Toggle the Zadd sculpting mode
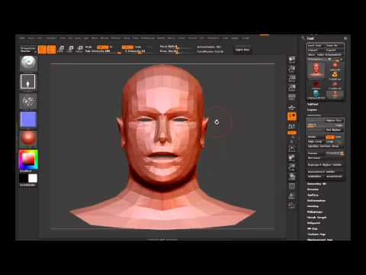The width and height of the screenshot is (366, 275). pyautogui.click(x=127, y=47)
